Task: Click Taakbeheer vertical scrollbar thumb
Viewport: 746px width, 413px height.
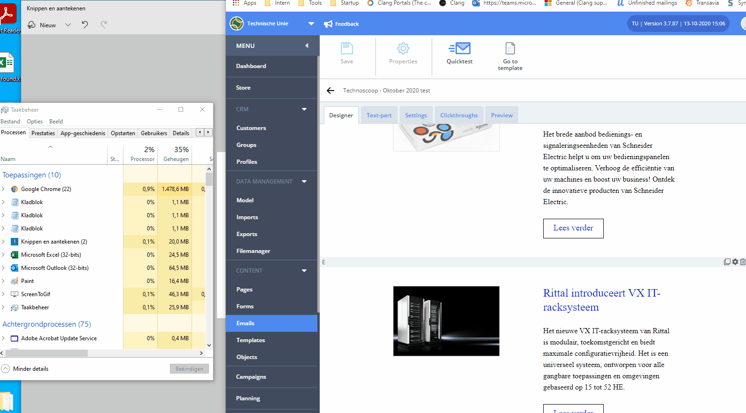Action: [x=209, y=179]
